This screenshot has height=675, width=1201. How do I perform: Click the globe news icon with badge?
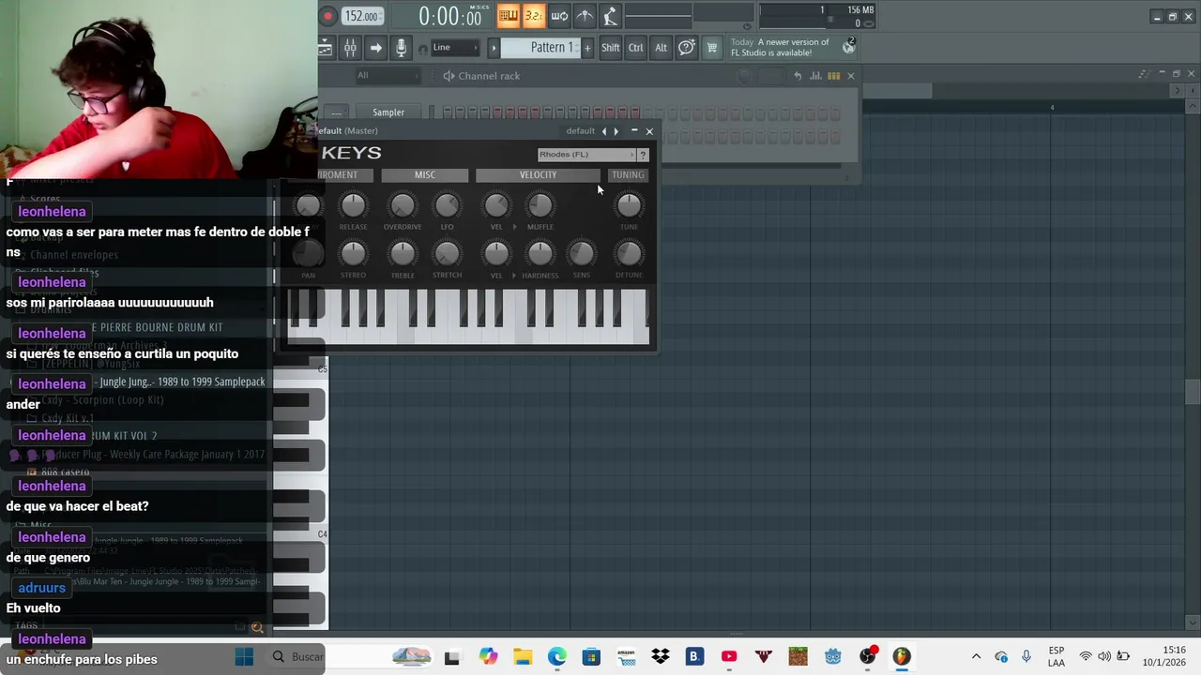click(849, 47)
